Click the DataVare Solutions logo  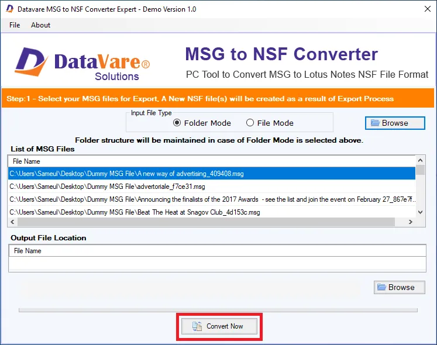click(82, 64)
